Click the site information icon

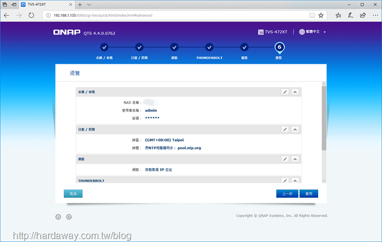48,15
